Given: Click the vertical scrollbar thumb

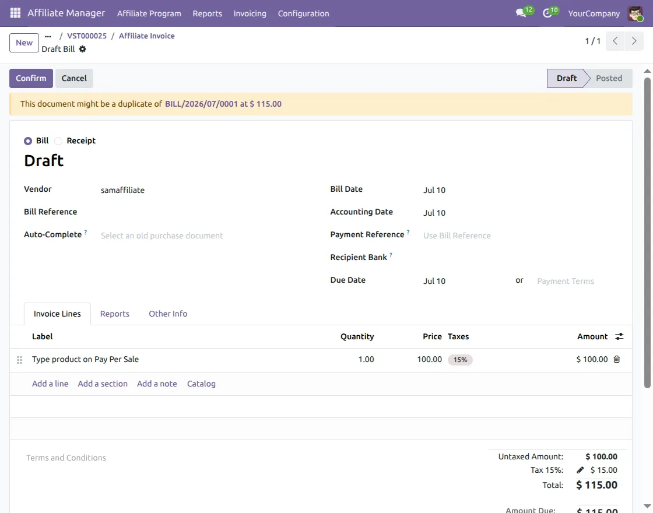Looking at the screenshot, I should [x=647, y=233].
